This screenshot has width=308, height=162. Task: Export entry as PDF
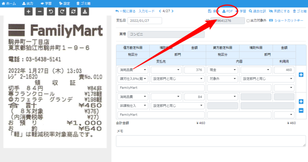pos(228,11)
